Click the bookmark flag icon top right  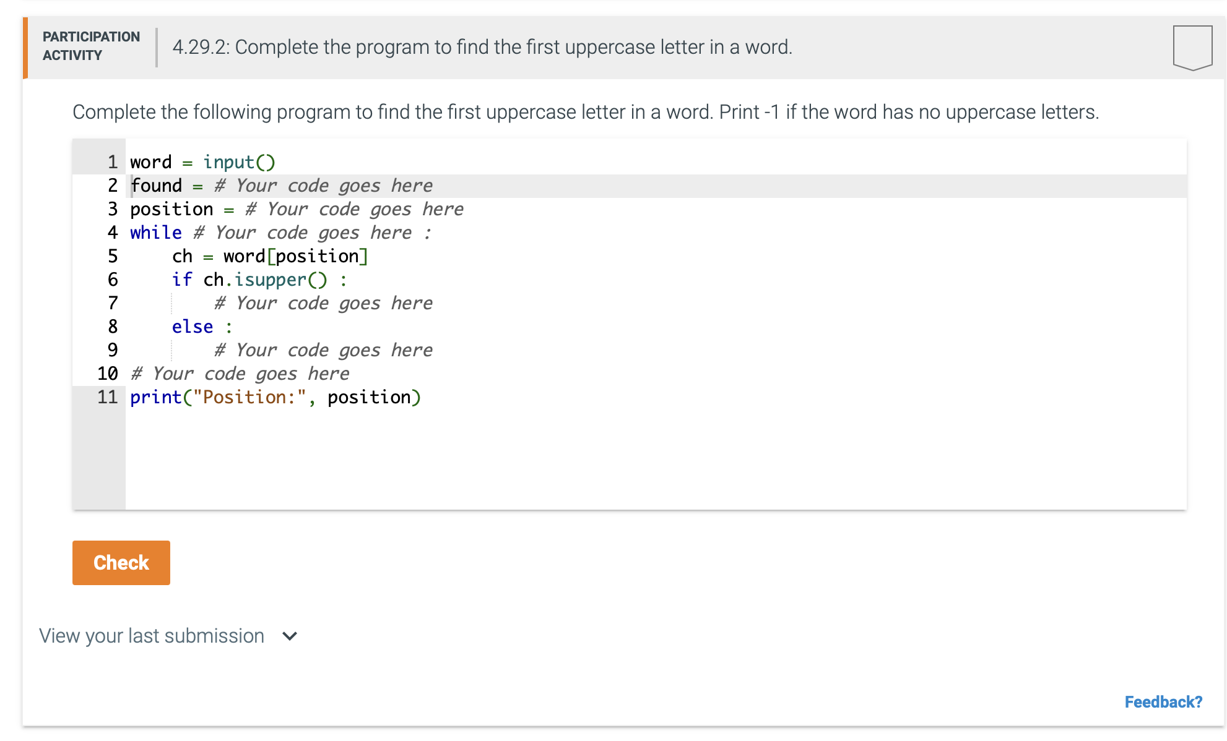pyautogui.click(x=1192, y=48)
